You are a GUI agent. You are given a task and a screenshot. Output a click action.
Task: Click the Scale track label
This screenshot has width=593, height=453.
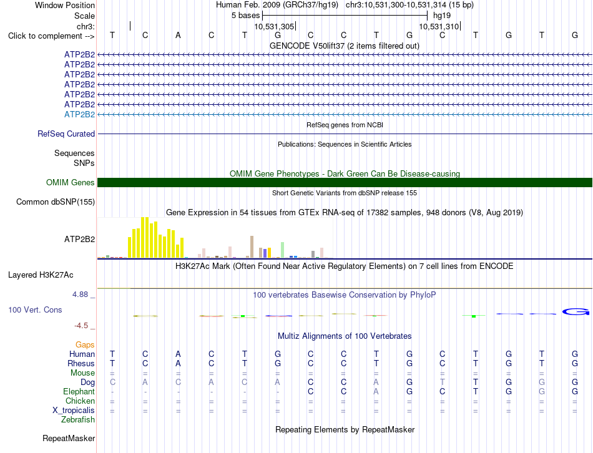click(x=84, y=16)
